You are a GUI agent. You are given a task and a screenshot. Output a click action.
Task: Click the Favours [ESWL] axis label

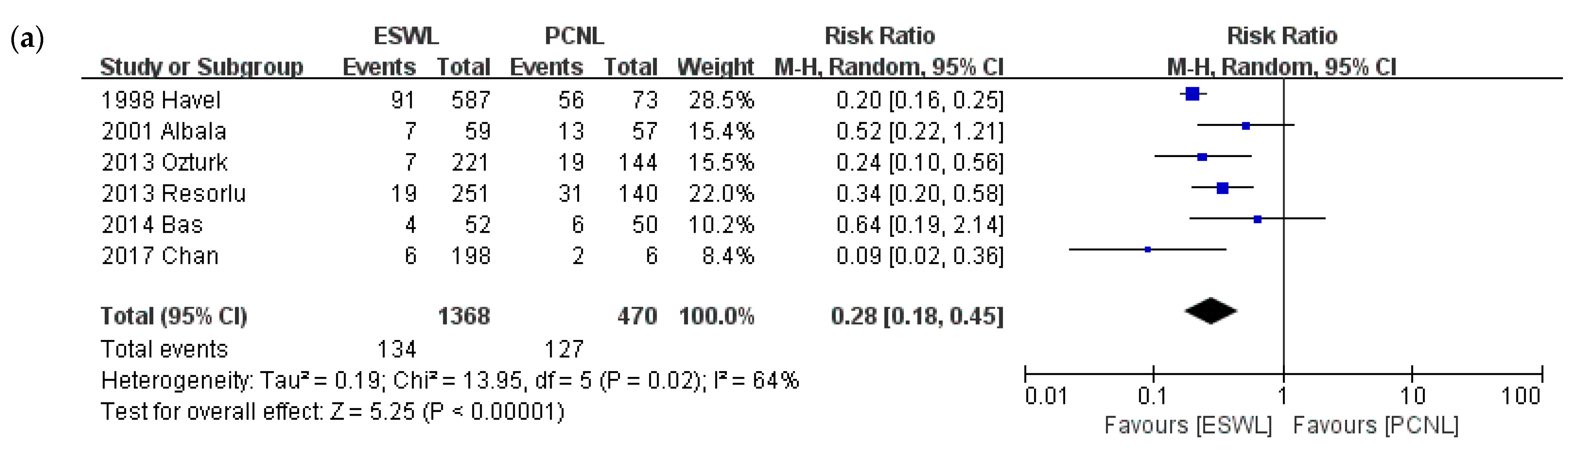1188,425
